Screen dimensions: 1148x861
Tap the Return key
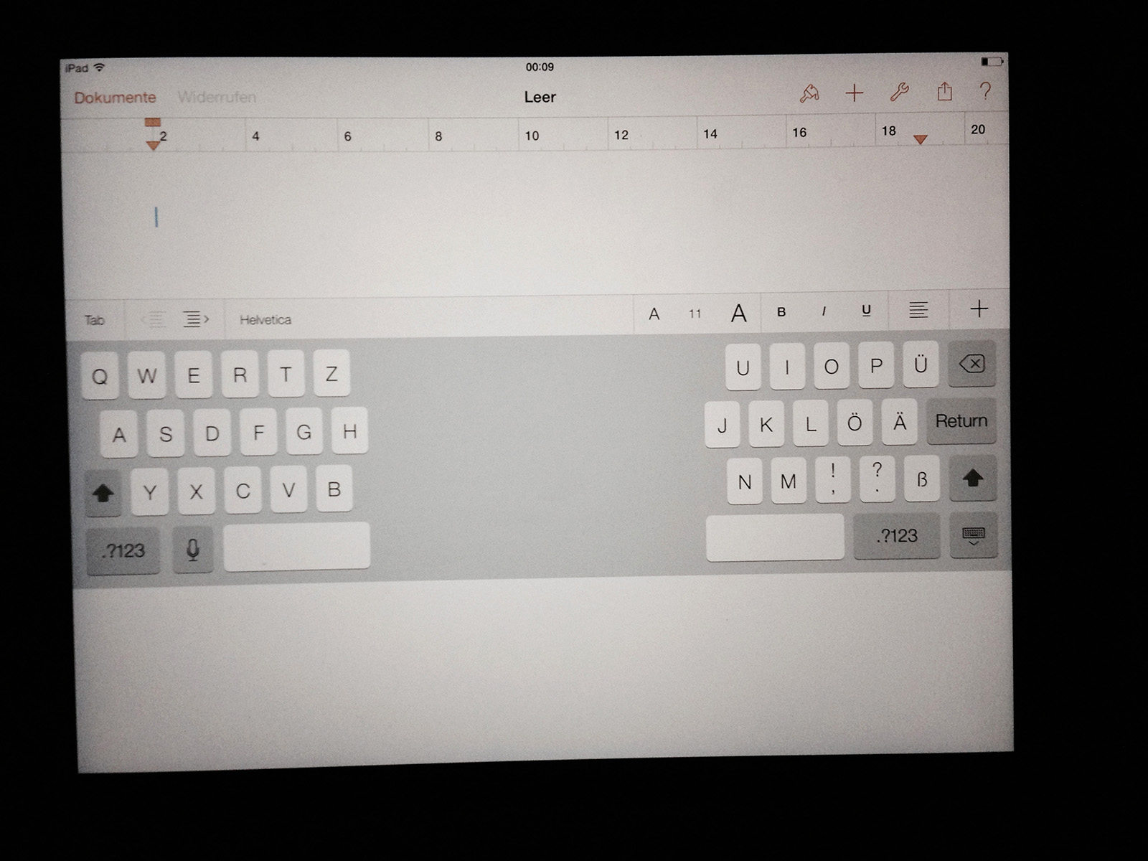point(961,420)
